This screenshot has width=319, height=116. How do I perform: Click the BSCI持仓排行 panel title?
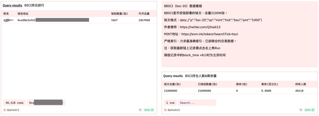pos(35,5)
